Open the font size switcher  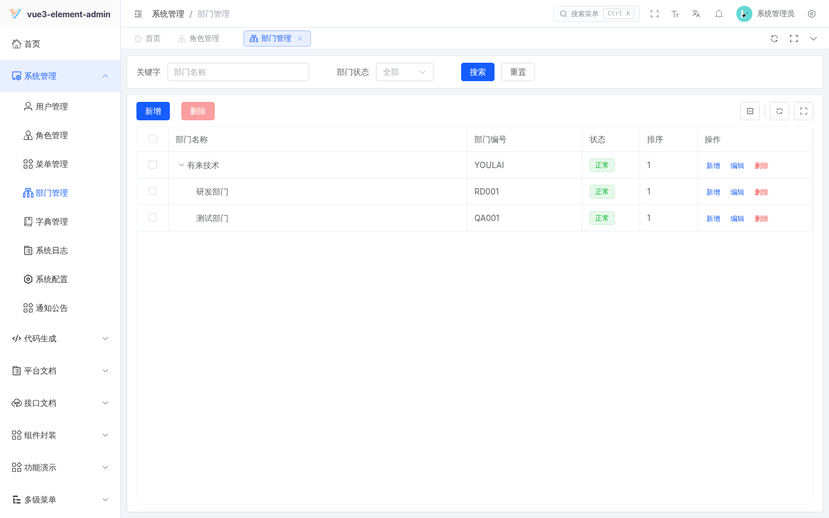[675, 14]
